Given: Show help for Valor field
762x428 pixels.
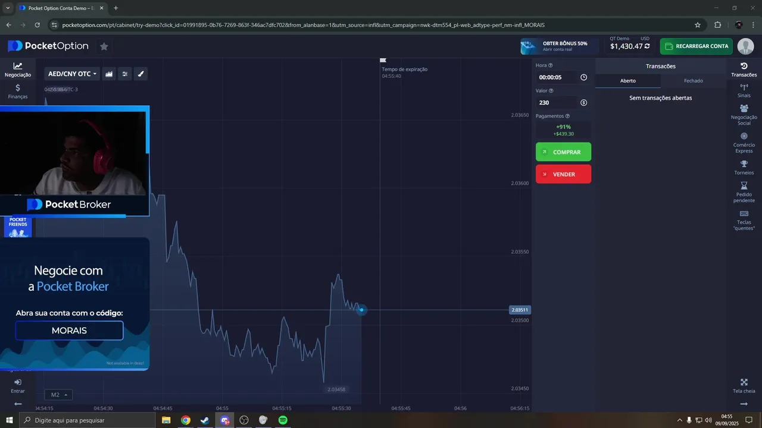Looking at the screenshot, I should 551,91.
